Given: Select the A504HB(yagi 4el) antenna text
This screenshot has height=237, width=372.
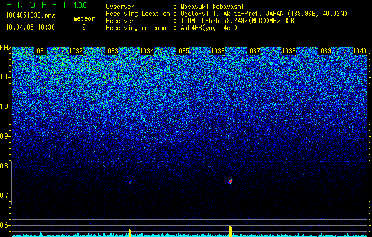Looking at the screenshot, I should (209, 28).
